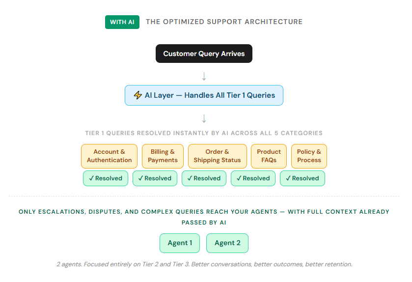Click The Optimized Support Architecture heading

224,22
